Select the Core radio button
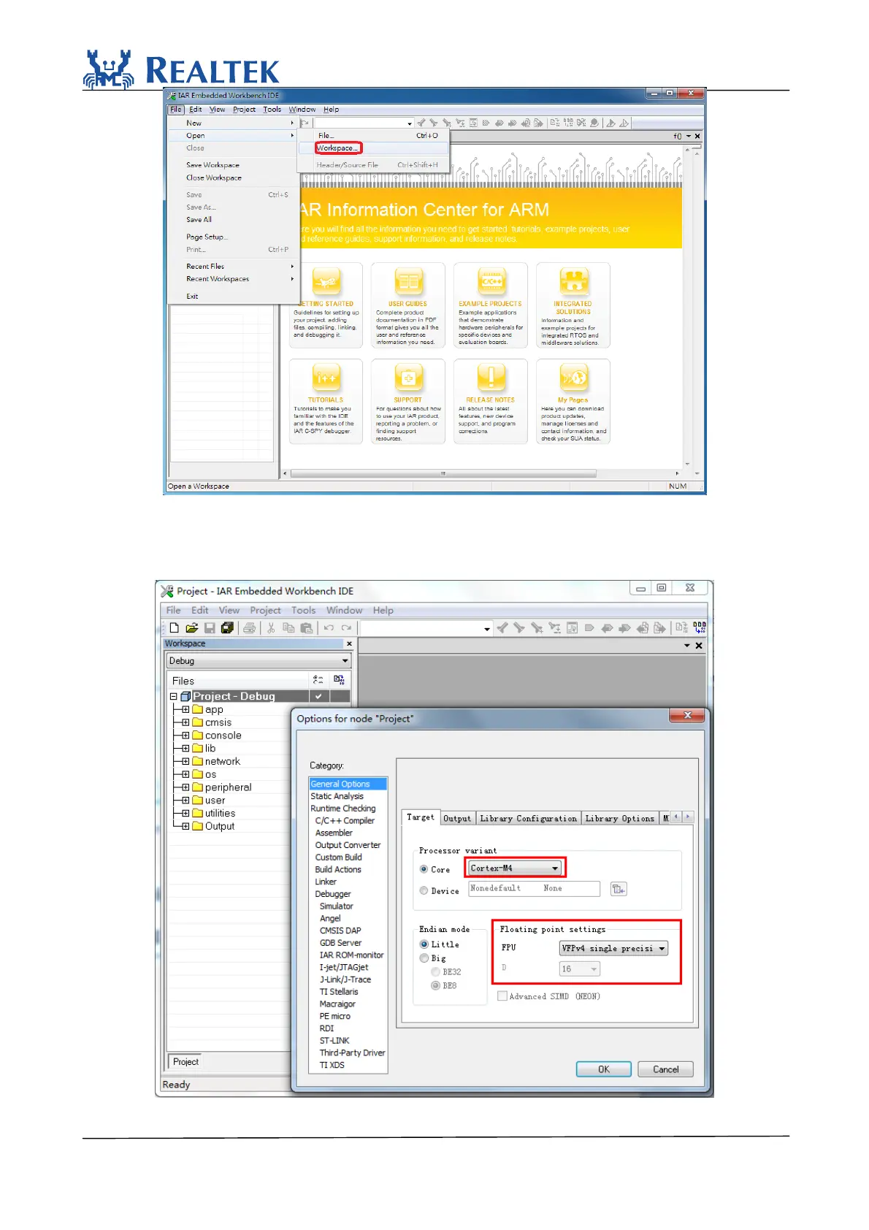This screenshot has width=869, height=1230. tap(424, 869)
